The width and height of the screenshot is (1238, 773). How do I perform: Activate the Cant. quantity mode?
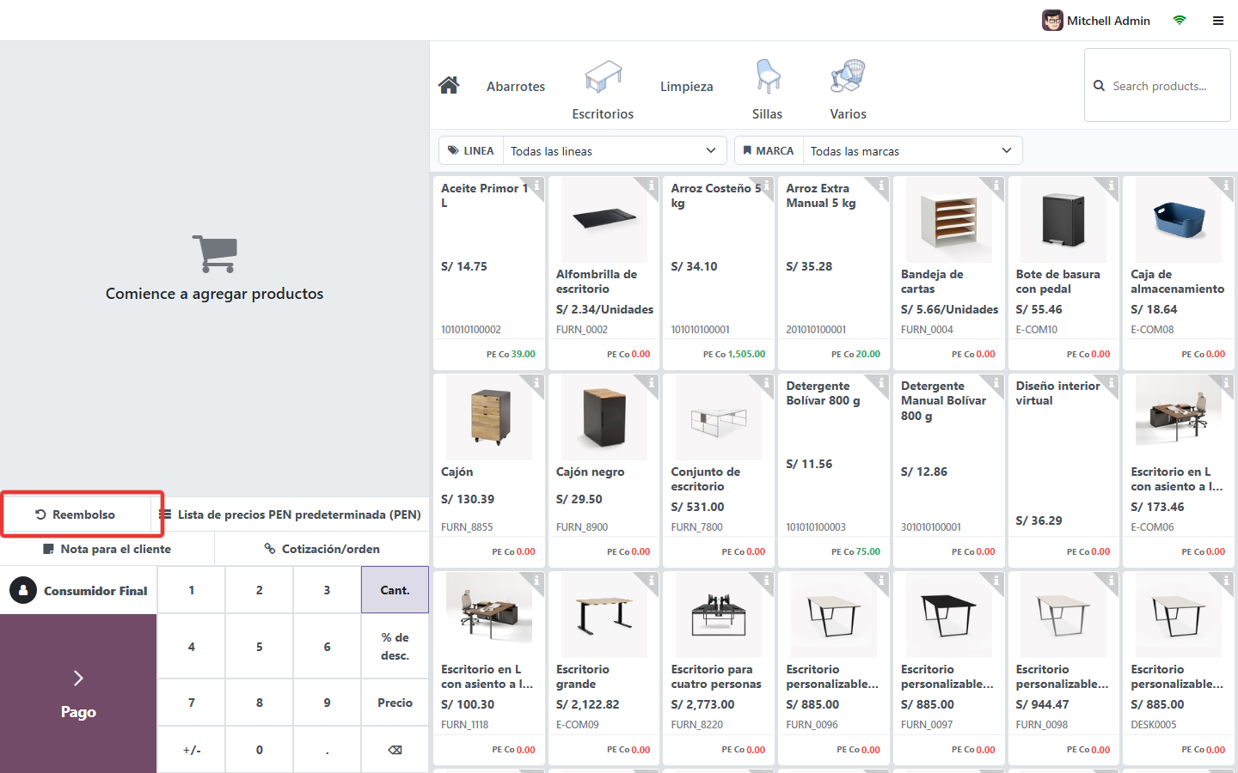(395, 590)
